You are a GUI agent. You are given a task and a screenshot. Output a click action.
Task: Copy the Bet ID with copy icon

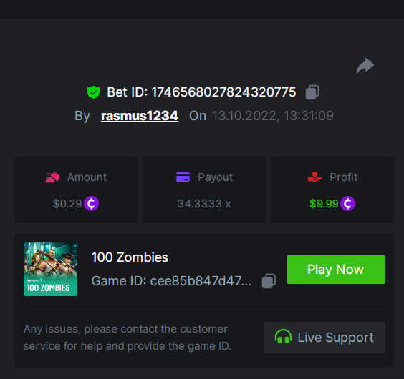(312, 92)
